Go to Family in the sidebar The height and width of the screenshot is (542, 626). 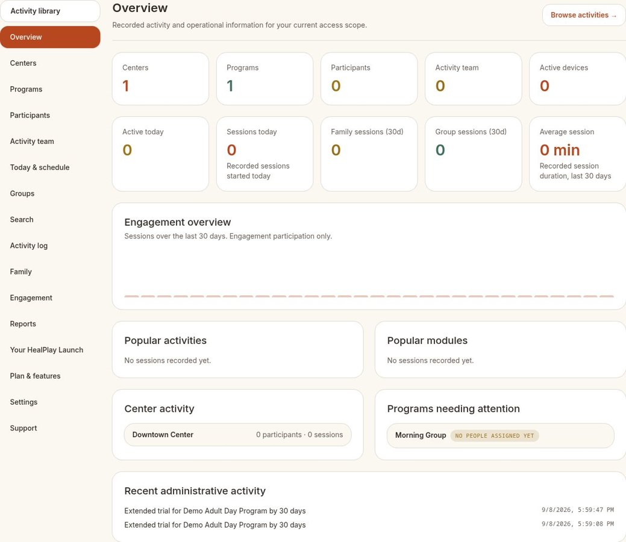click(50, 272)
